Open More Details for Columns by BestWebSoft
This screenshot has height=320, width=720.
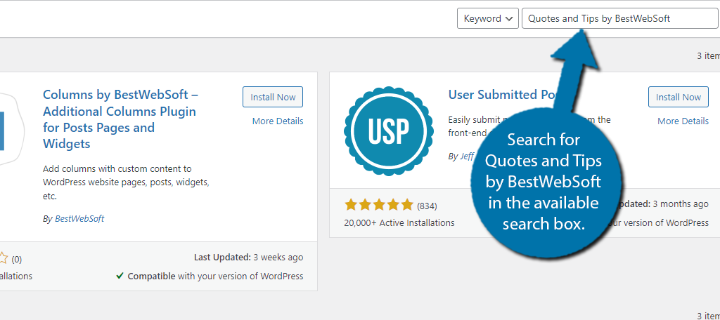coord(278,121)
